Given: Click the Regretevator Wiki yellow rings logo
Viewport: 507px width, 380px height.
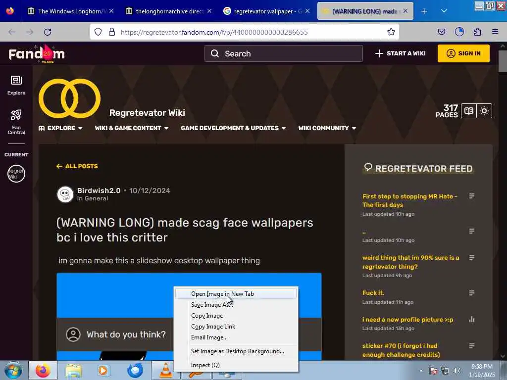Looking at the screenshot, I should pyautogui.click(x=69, y=98).
